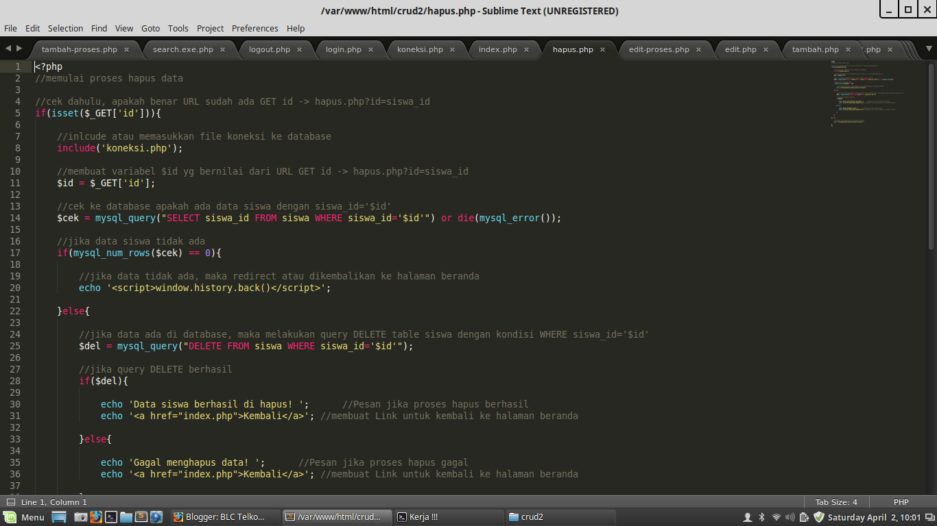The image size is (937, 526).
Task: Open the File menu
Action: [10, 28]
